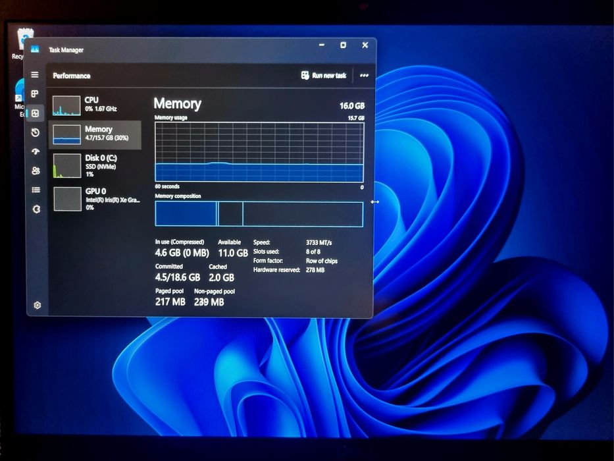Click the Performance page title
Screen dimensions: 614x461
tap(72, 76)
